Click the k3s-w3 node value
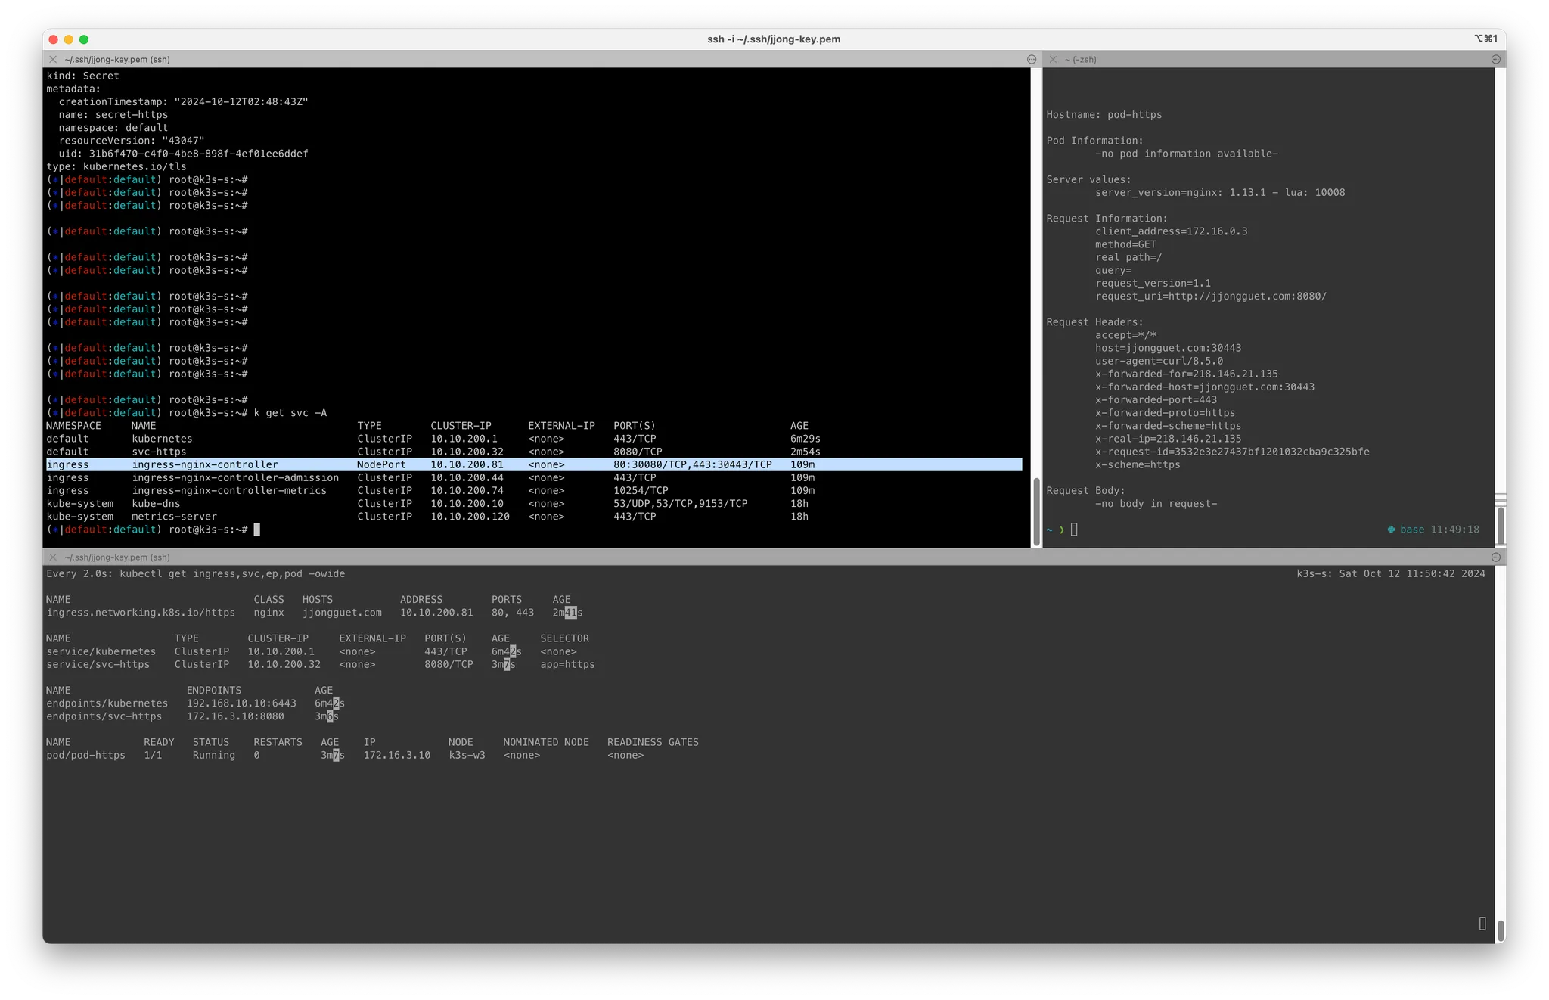Viewport: 1549px width, 1000px height. (x=467, y=755)
